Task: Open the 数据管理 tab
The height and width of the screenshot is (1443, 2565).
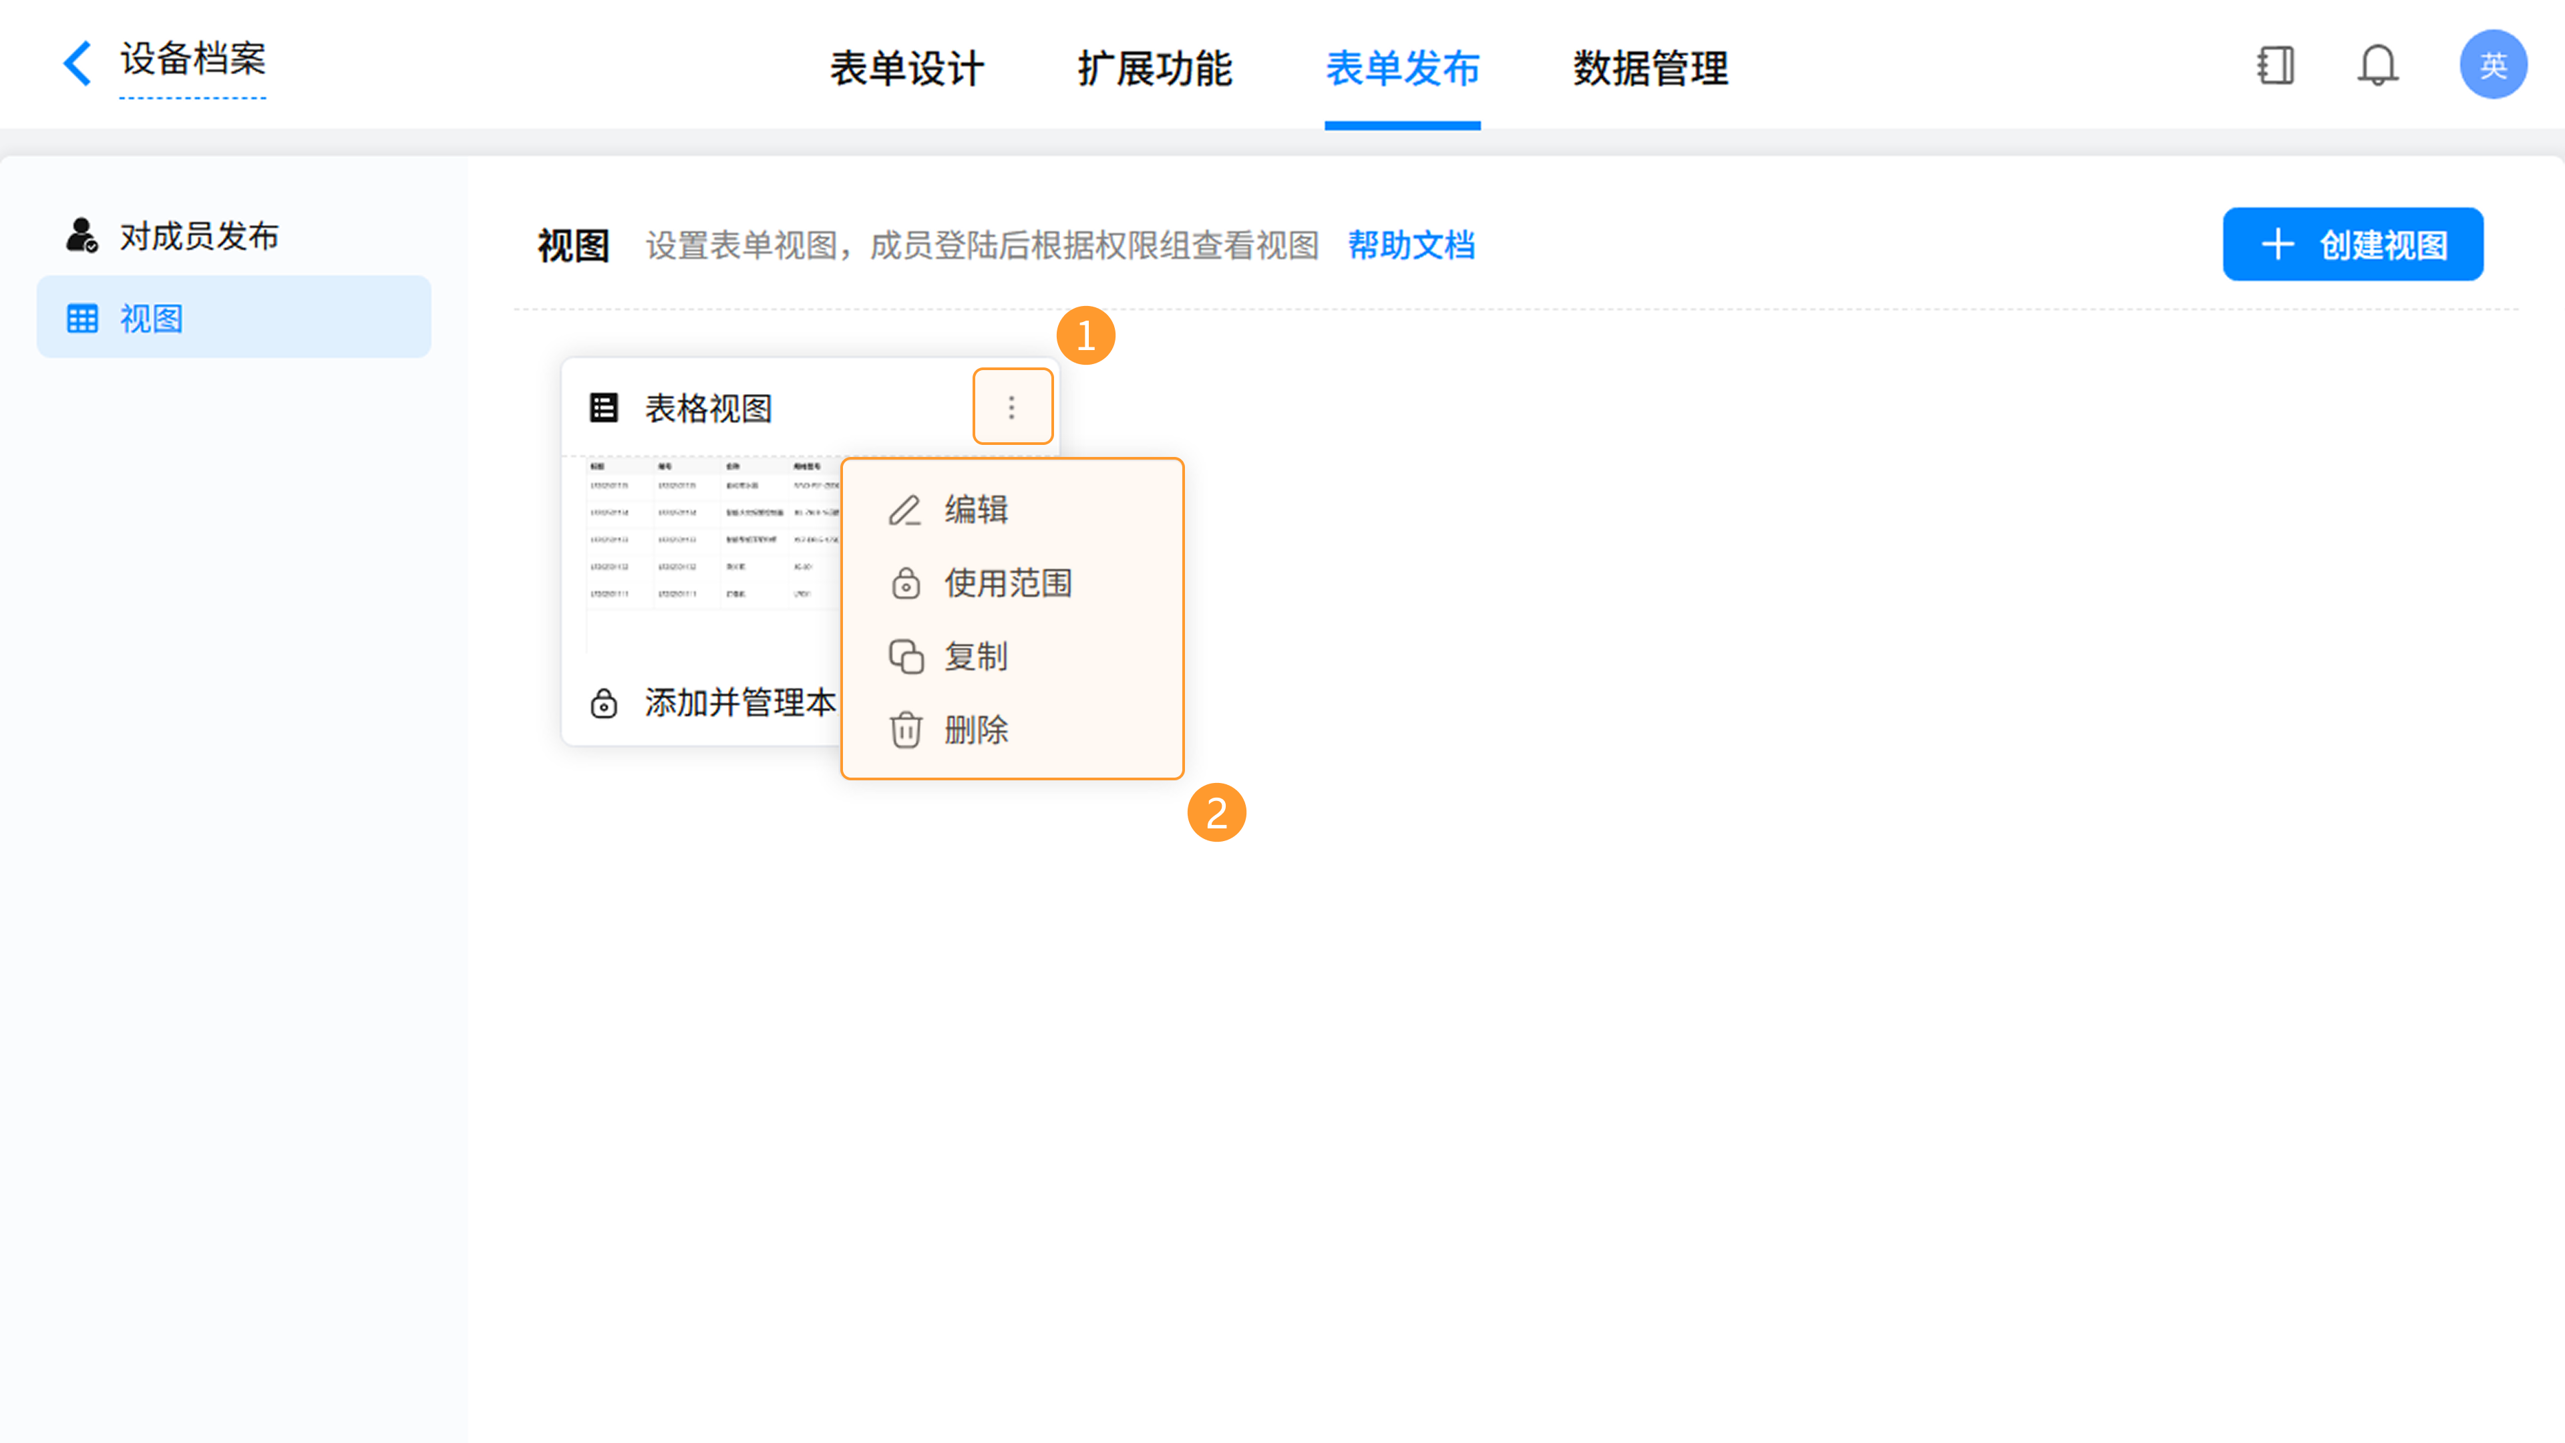Action: pyautogui.click(x=1650, y=67)
